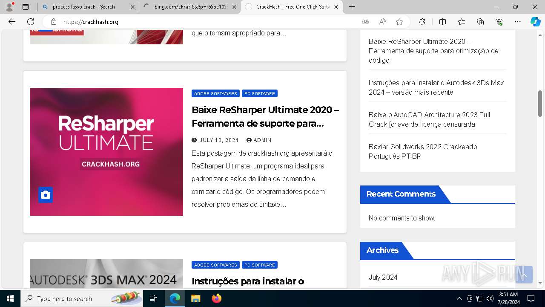Image resolution: width=545 pixels, height=307 pixels.
Task: Click the scroll-to-top arrow button
Action: pos(524,275)
